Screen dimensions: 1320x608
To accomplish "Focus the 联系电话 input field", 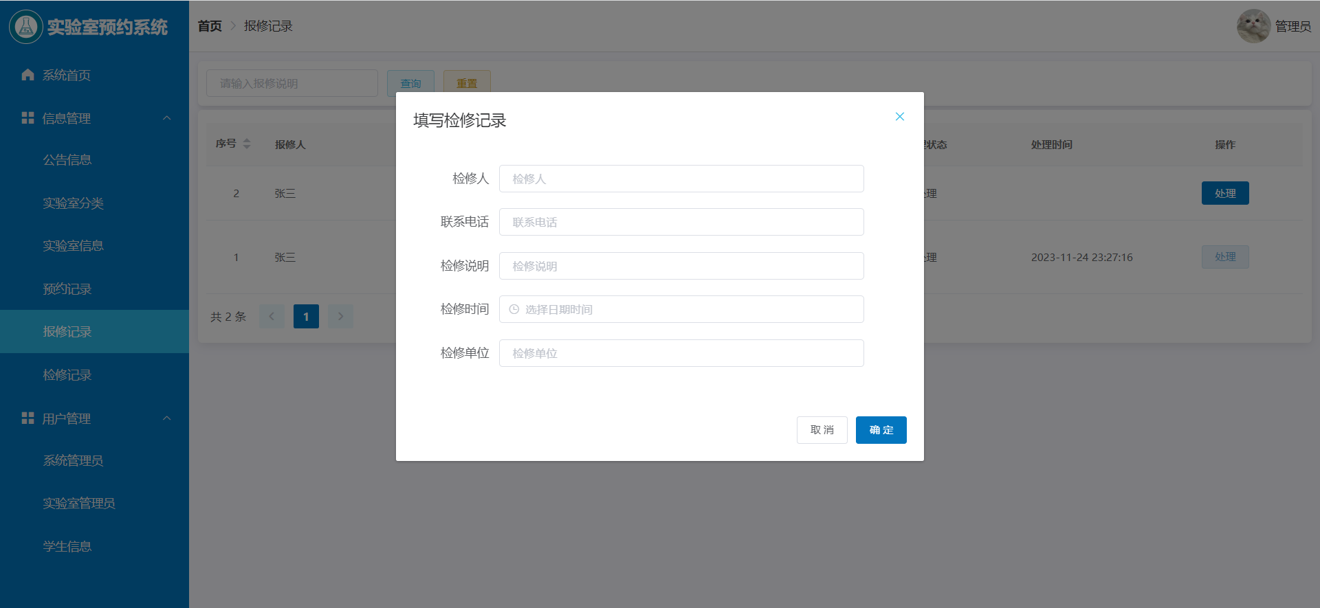I will (x=681, y=222).
